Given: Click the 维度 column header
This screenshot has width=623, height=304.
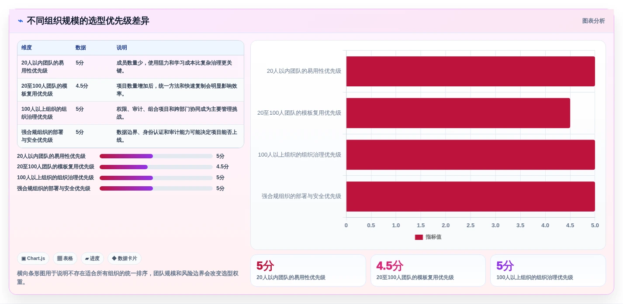Looking at the screenshot, I should pos(27,48).
